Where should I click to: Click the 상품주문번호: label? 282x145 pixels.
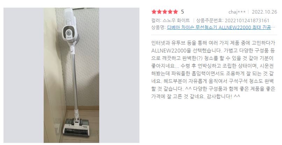(210, 21)
